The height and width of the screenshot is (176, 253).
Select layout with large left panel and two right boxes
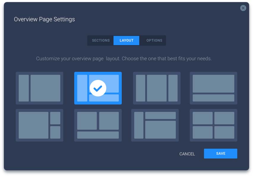(39, 125)
